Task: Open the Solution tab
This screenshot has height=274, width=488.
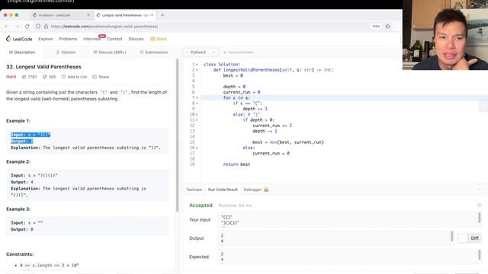Action: [x=66, y=53]
